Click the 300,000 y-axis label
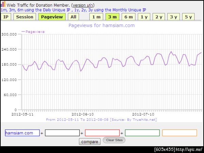This screenshot has width=204, height=153. point(9,34)
